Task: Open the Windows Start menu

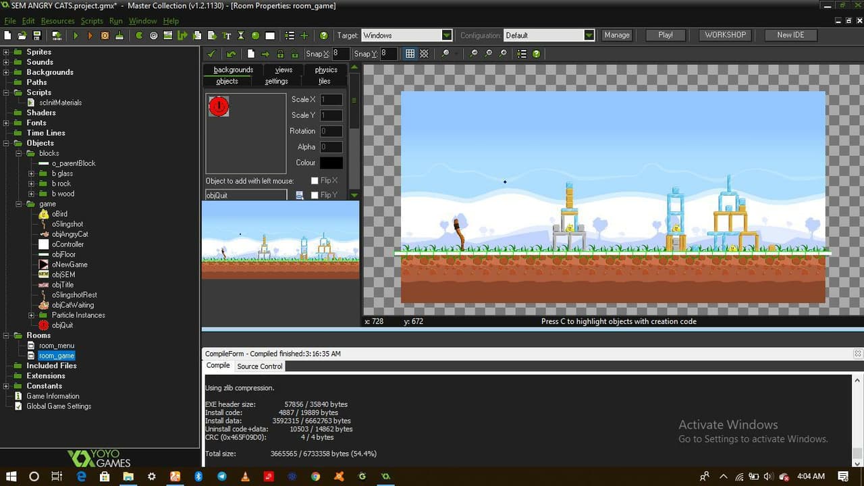Action: [x=11, y=476]
